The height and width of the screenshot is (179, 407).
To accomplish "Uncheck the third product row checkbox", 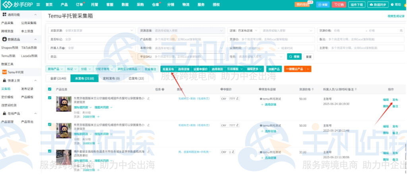I will [x=50, y=151].
